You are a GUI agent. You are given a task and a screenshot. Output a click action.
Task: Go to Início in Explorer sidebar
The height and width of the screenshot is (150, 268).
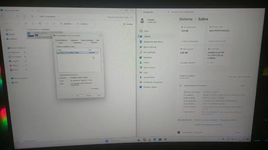point(9,30)
